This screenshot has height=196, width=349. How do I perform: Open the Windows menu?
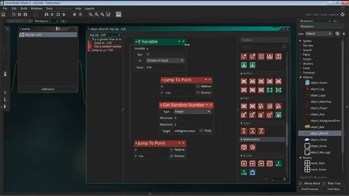[x=37, y=9]
